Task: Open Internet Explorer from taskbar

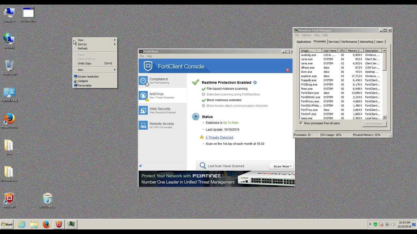Action: pyautogui.click(x=22, y=224)
